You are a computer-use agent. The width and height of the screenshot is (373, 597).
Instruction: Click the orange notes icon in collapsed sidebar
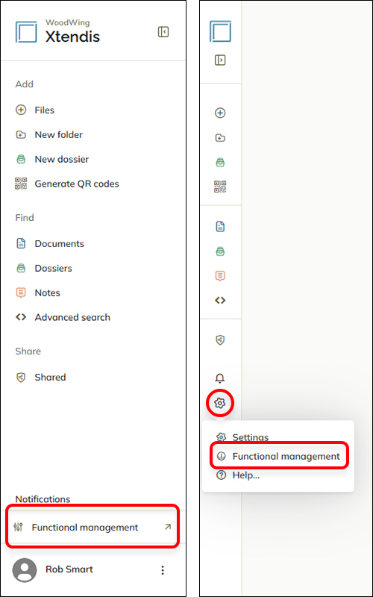[220, 275]
